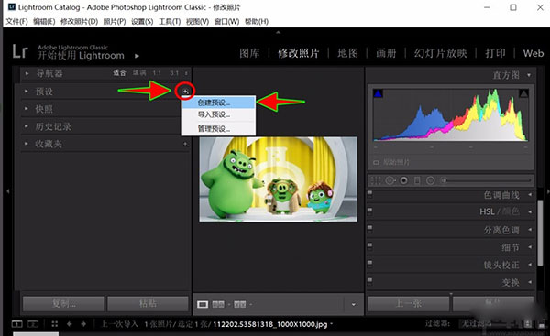The height and width of the screenshot is (336, 550).
Task: Expand the 收藏夹 panel triangle
Action: click(x=26, y=144)
